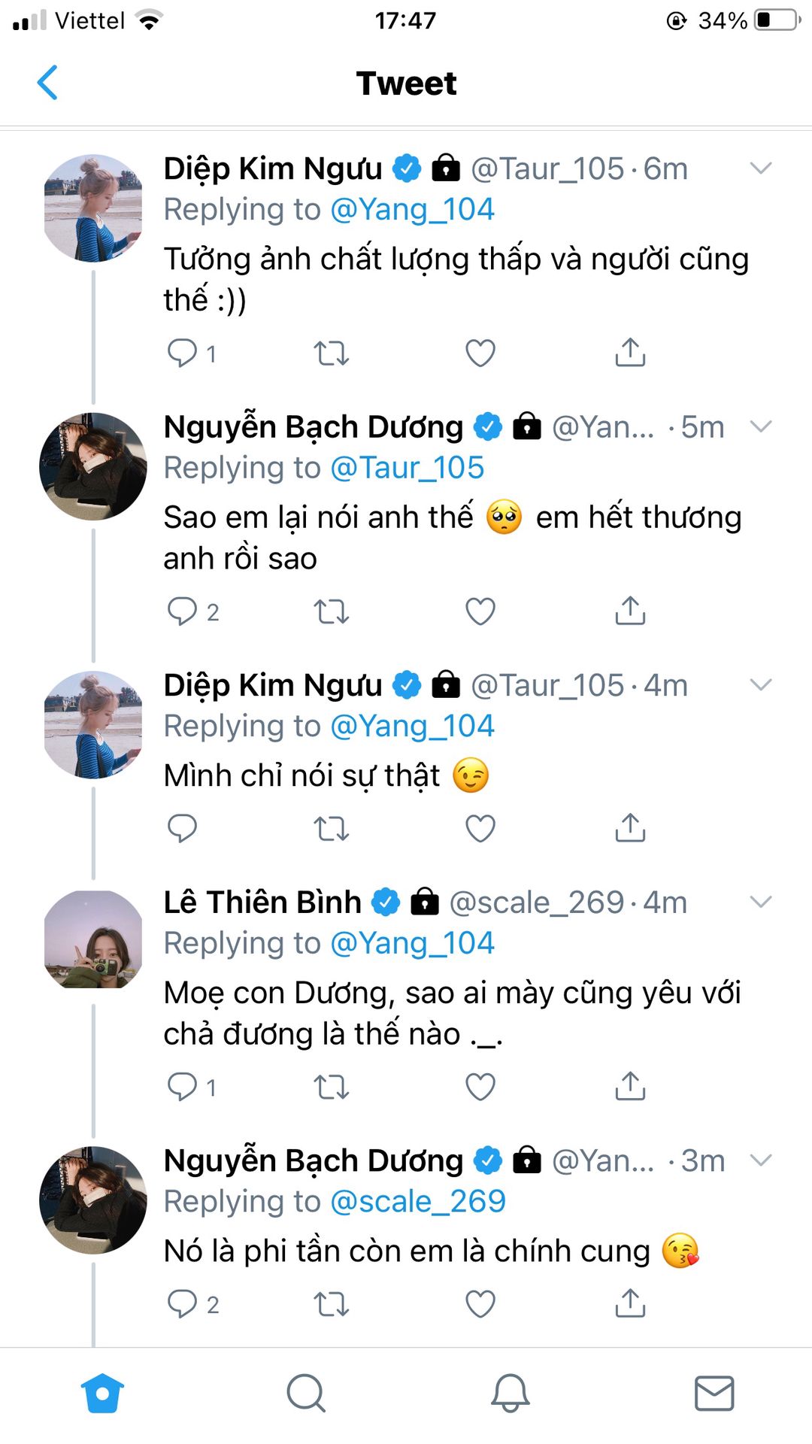Open the @scale_269 mention link

pyautogui.click(x=418, y=1201)
